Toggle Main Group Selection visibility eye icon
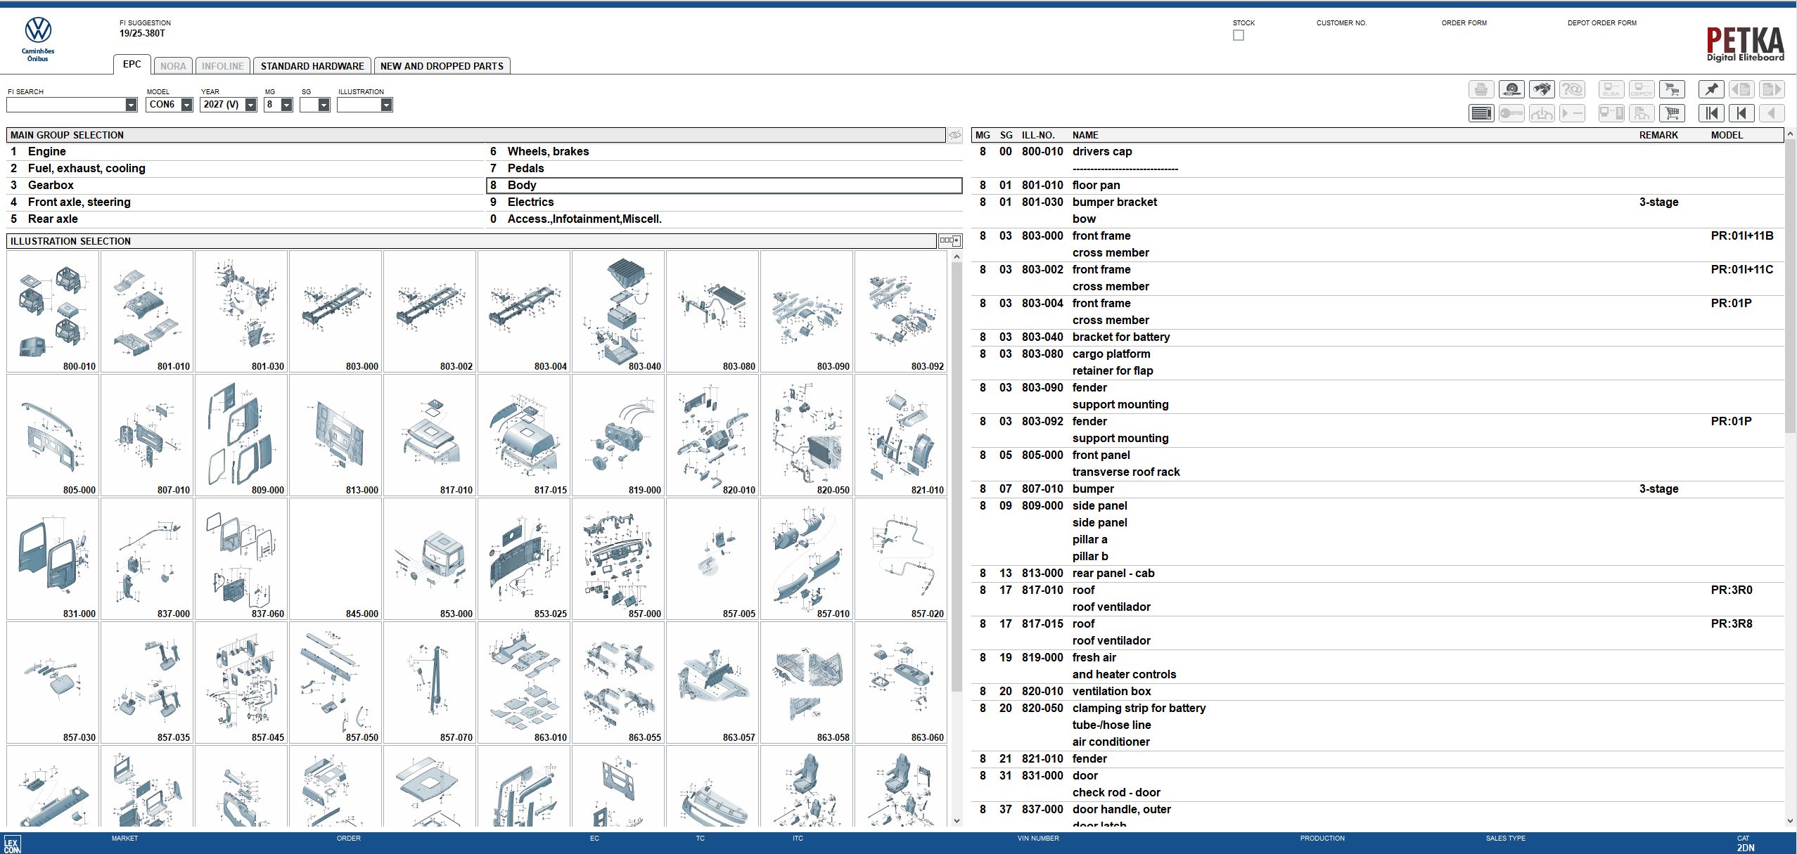Image resolution: width=1797 pixels, height=854 pixels. tap(954, 135)
